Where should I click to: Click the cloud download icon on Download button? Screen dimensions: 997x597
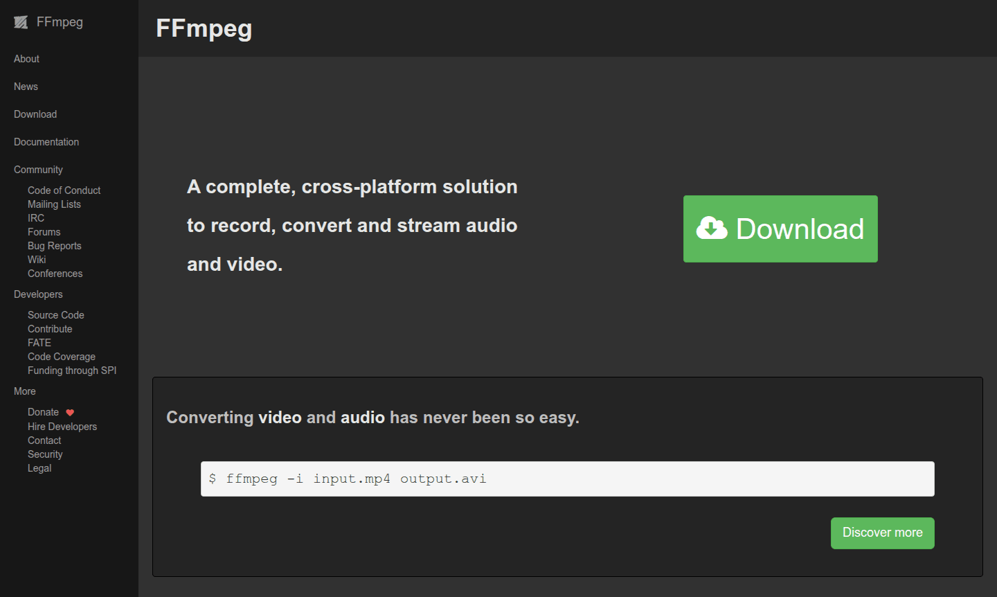[x=712, y=227]
